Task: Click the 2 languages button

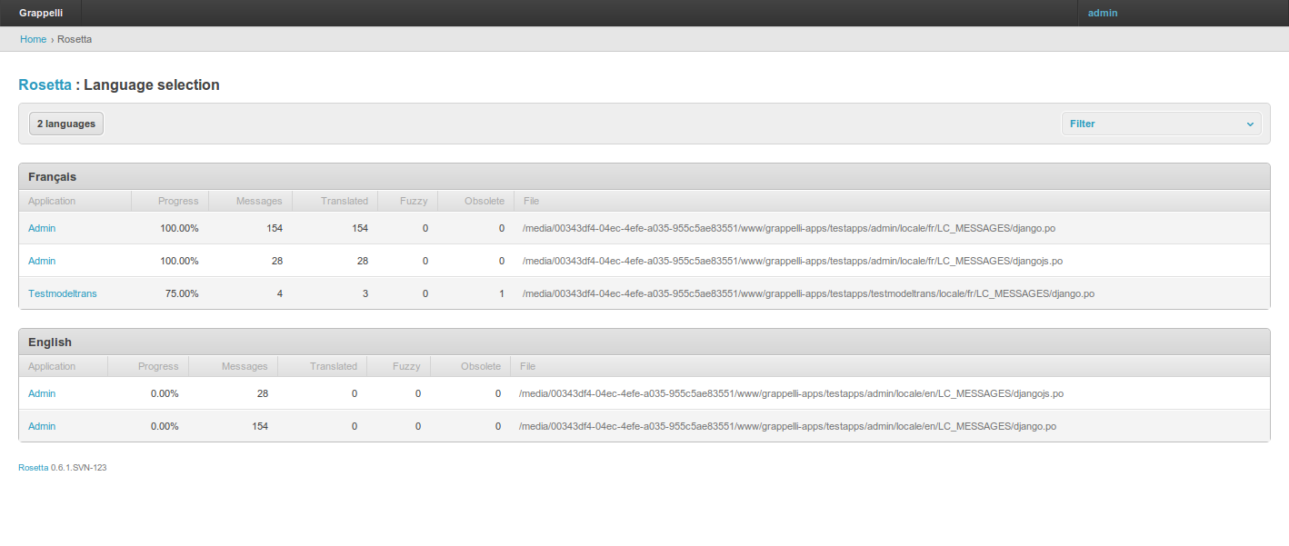Action: [x=66, y=124]
